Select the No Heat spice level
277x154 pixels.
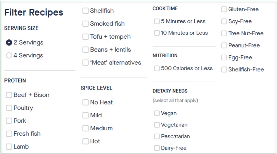point(85,102)
